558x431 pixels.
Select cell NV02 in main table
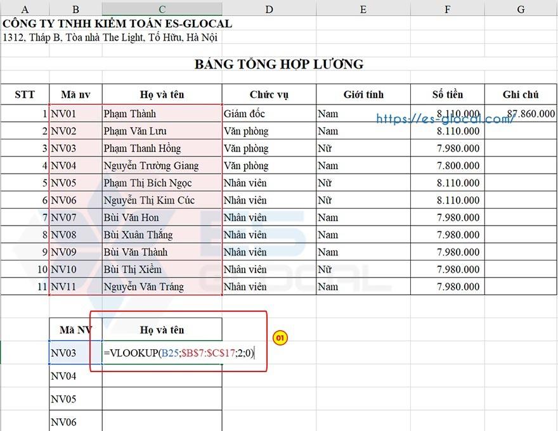(75, 131)
